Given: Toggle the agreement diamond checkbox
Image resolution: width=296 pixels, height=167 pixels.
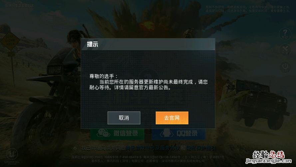Looking at the screenshot, I should pos(75,148).
